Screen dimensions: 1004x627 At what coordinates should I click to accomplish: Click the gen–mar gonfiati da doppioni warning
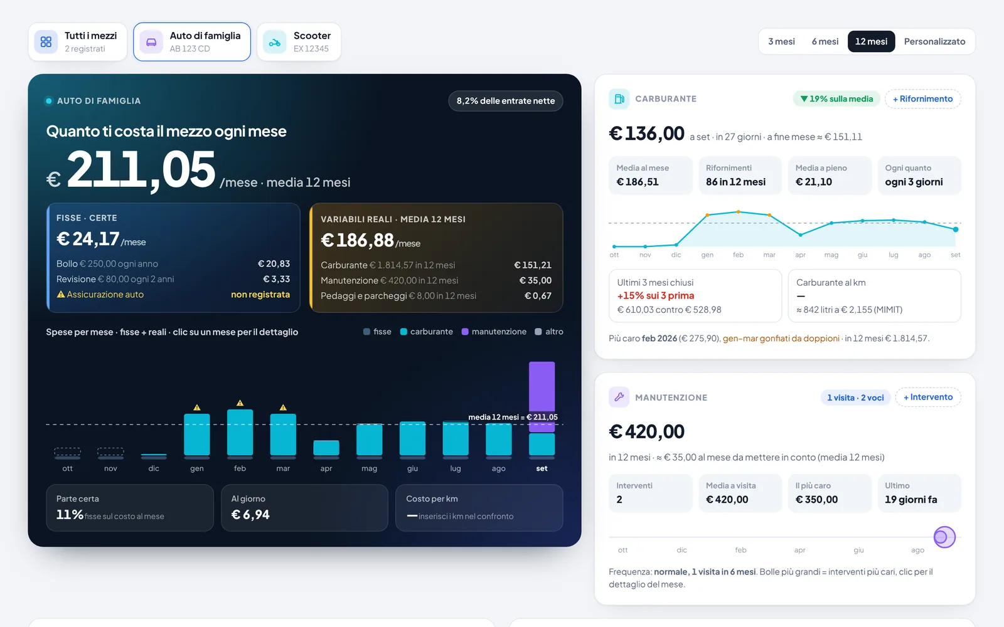coord(781,339)
